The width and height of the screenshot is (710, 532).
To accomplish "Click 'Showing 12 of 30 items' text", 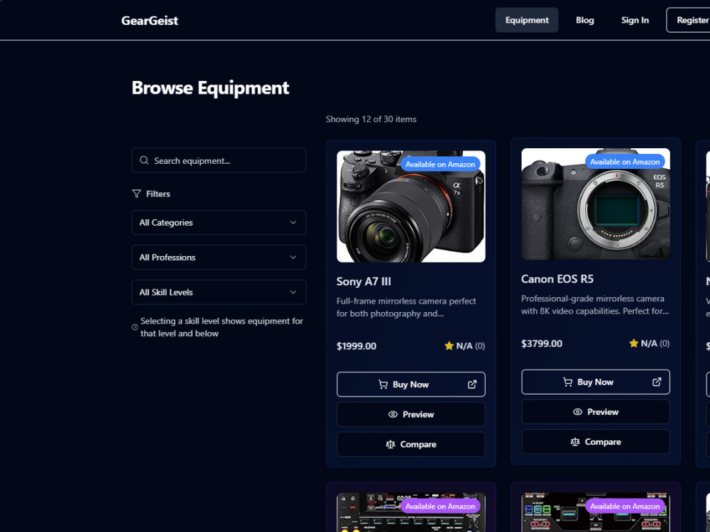I will [x=371, y=119].
